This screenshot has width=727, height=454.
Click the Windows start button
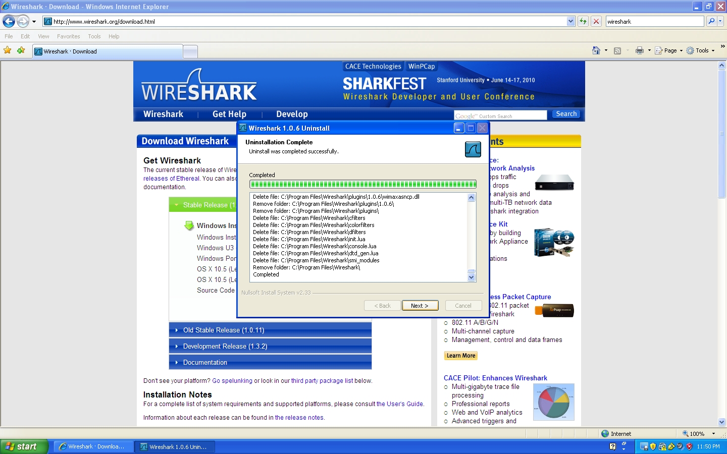(24, 446)
